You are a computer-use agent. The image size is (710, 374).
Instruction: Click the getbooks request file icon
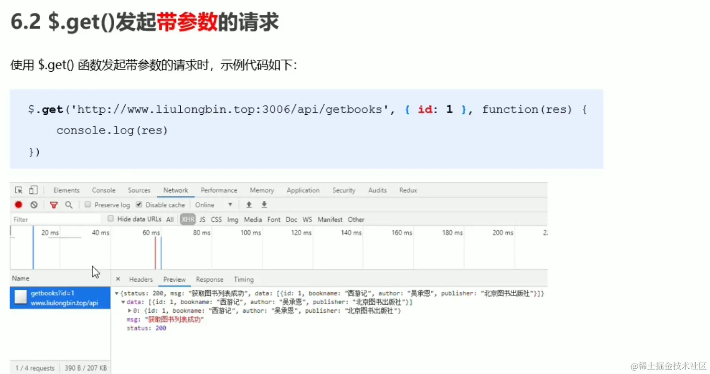(21, 297)
